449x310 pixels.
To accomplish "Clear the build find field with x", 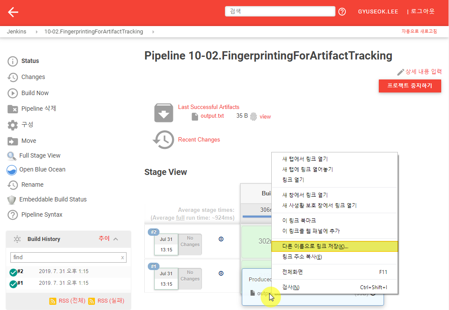I will (122, 257).
